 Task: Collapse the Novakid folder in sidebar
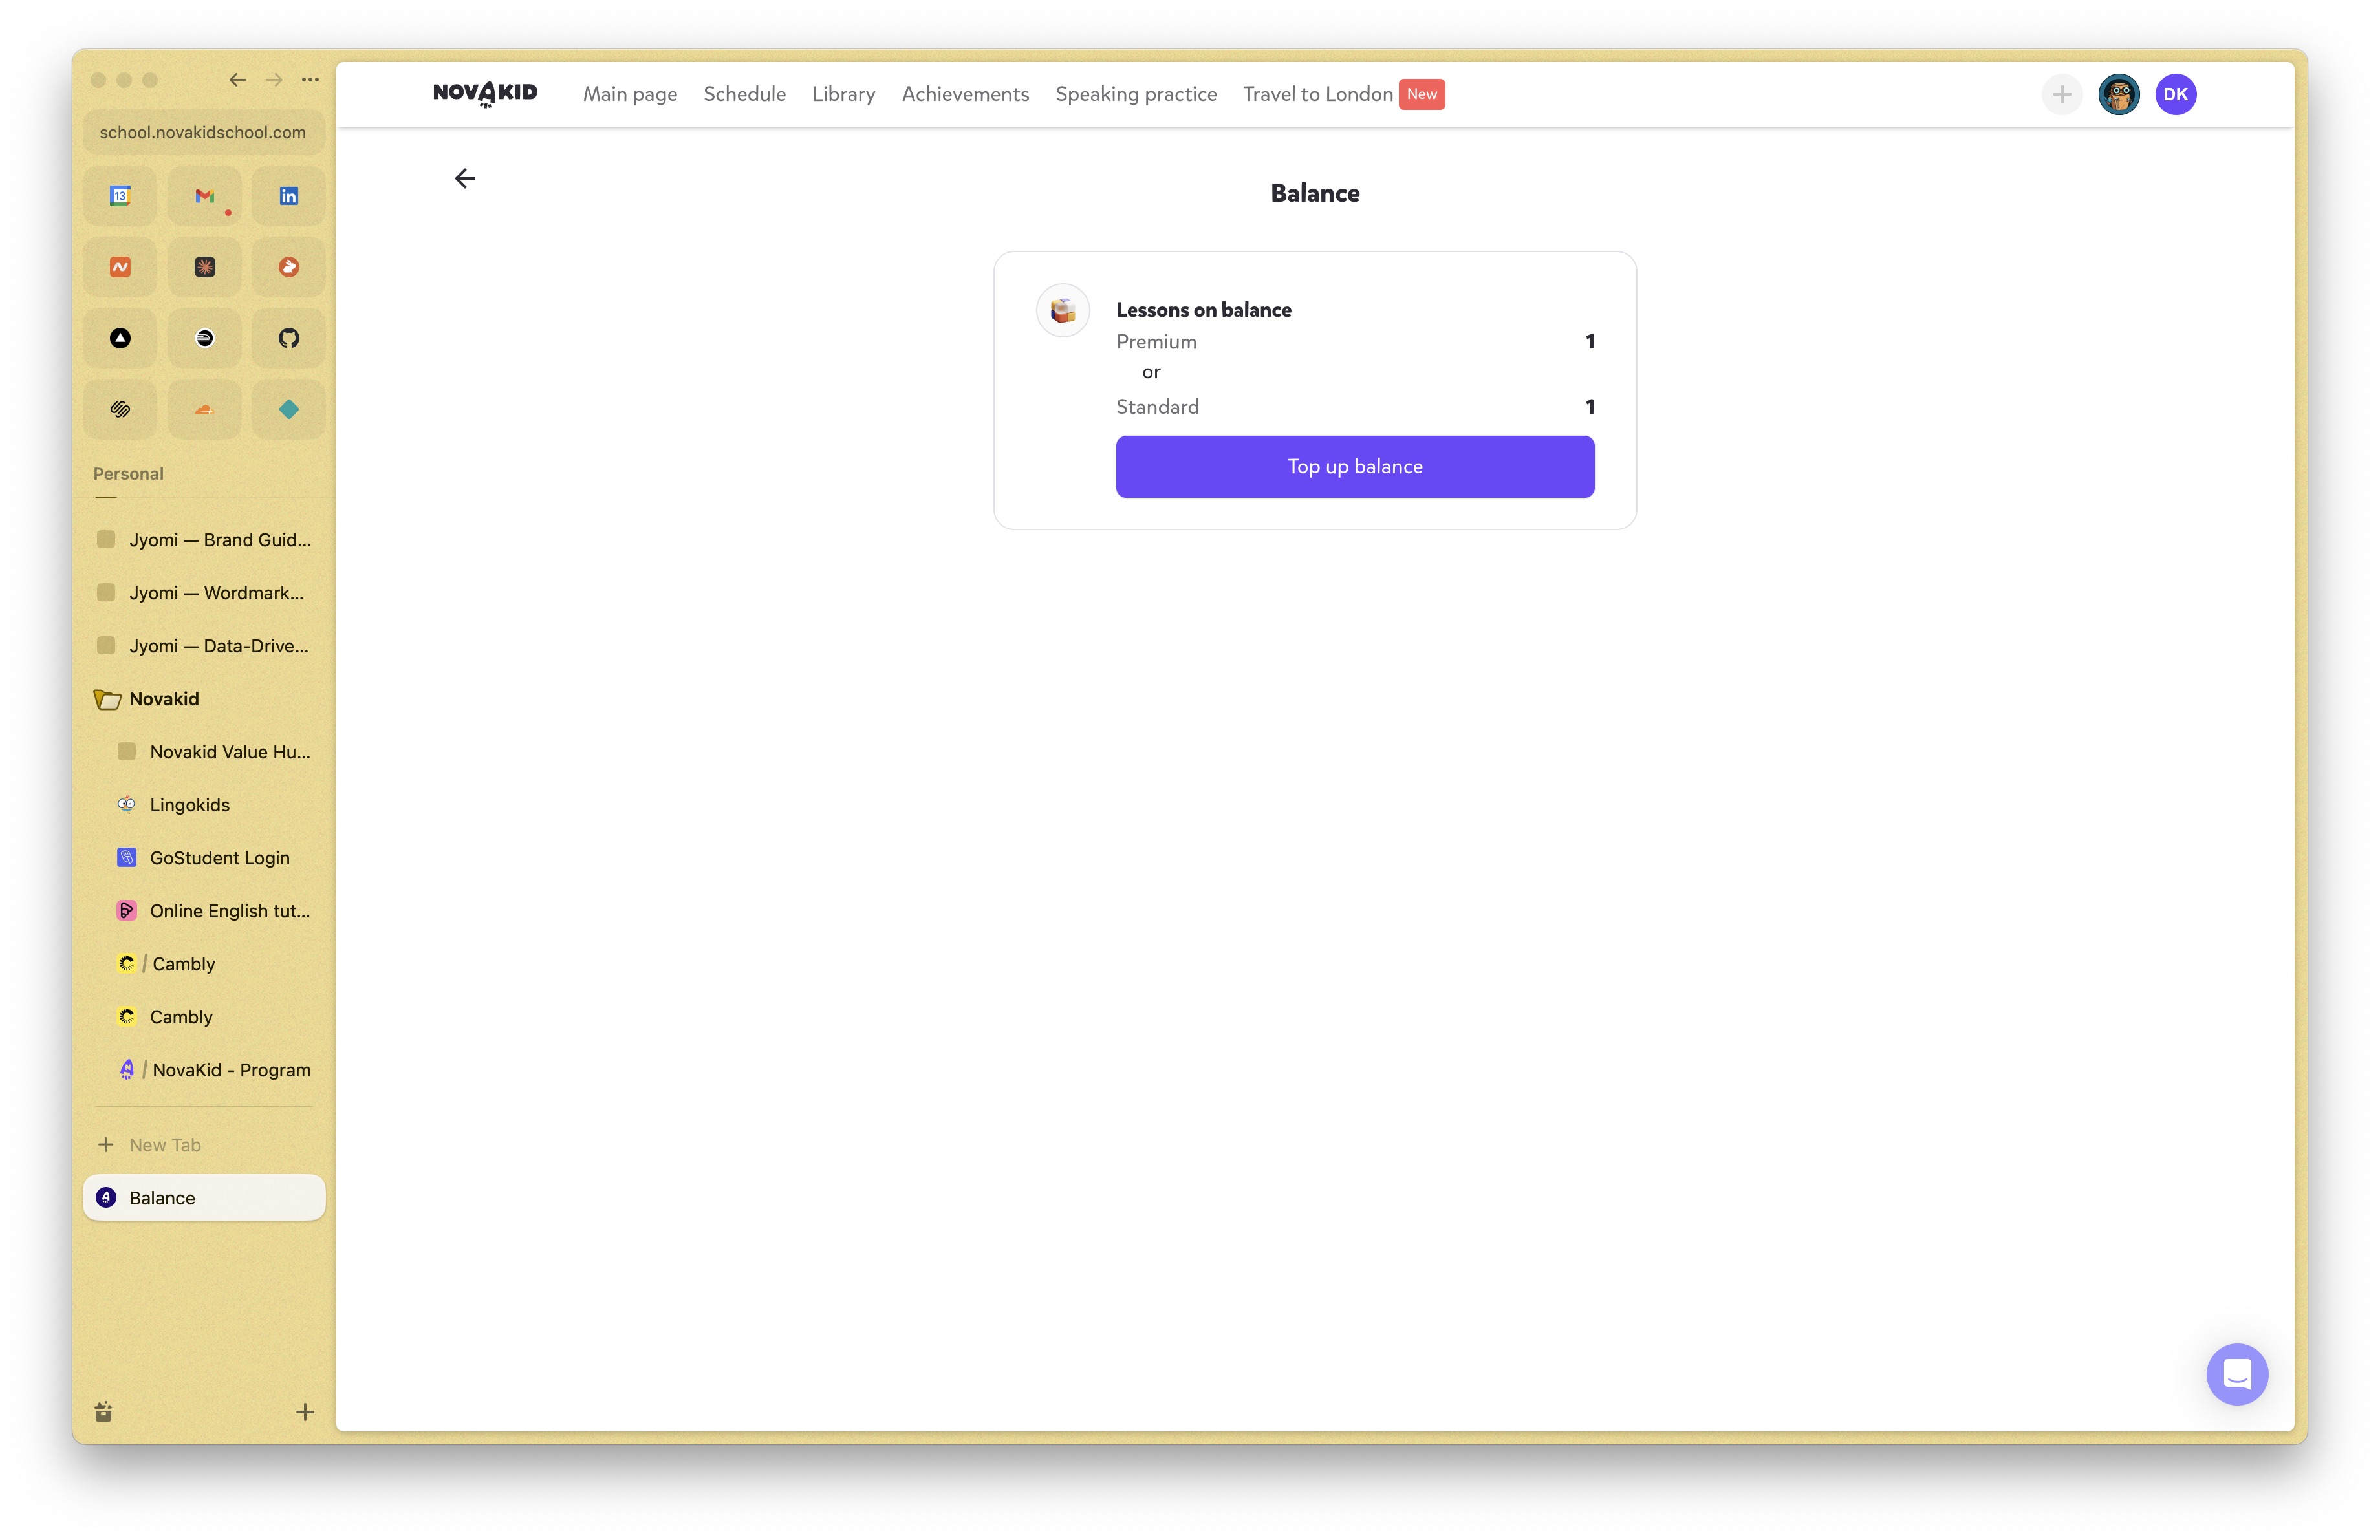107,700
